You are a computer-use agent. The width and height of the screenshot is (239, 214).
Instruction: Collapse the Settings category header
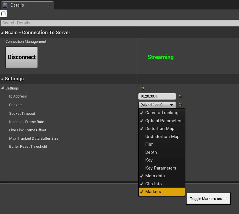[x=2, y=79]
